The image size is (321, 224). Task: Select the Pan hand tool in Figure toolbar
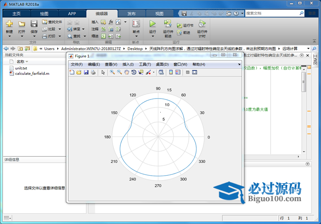[x=127, y=72]
